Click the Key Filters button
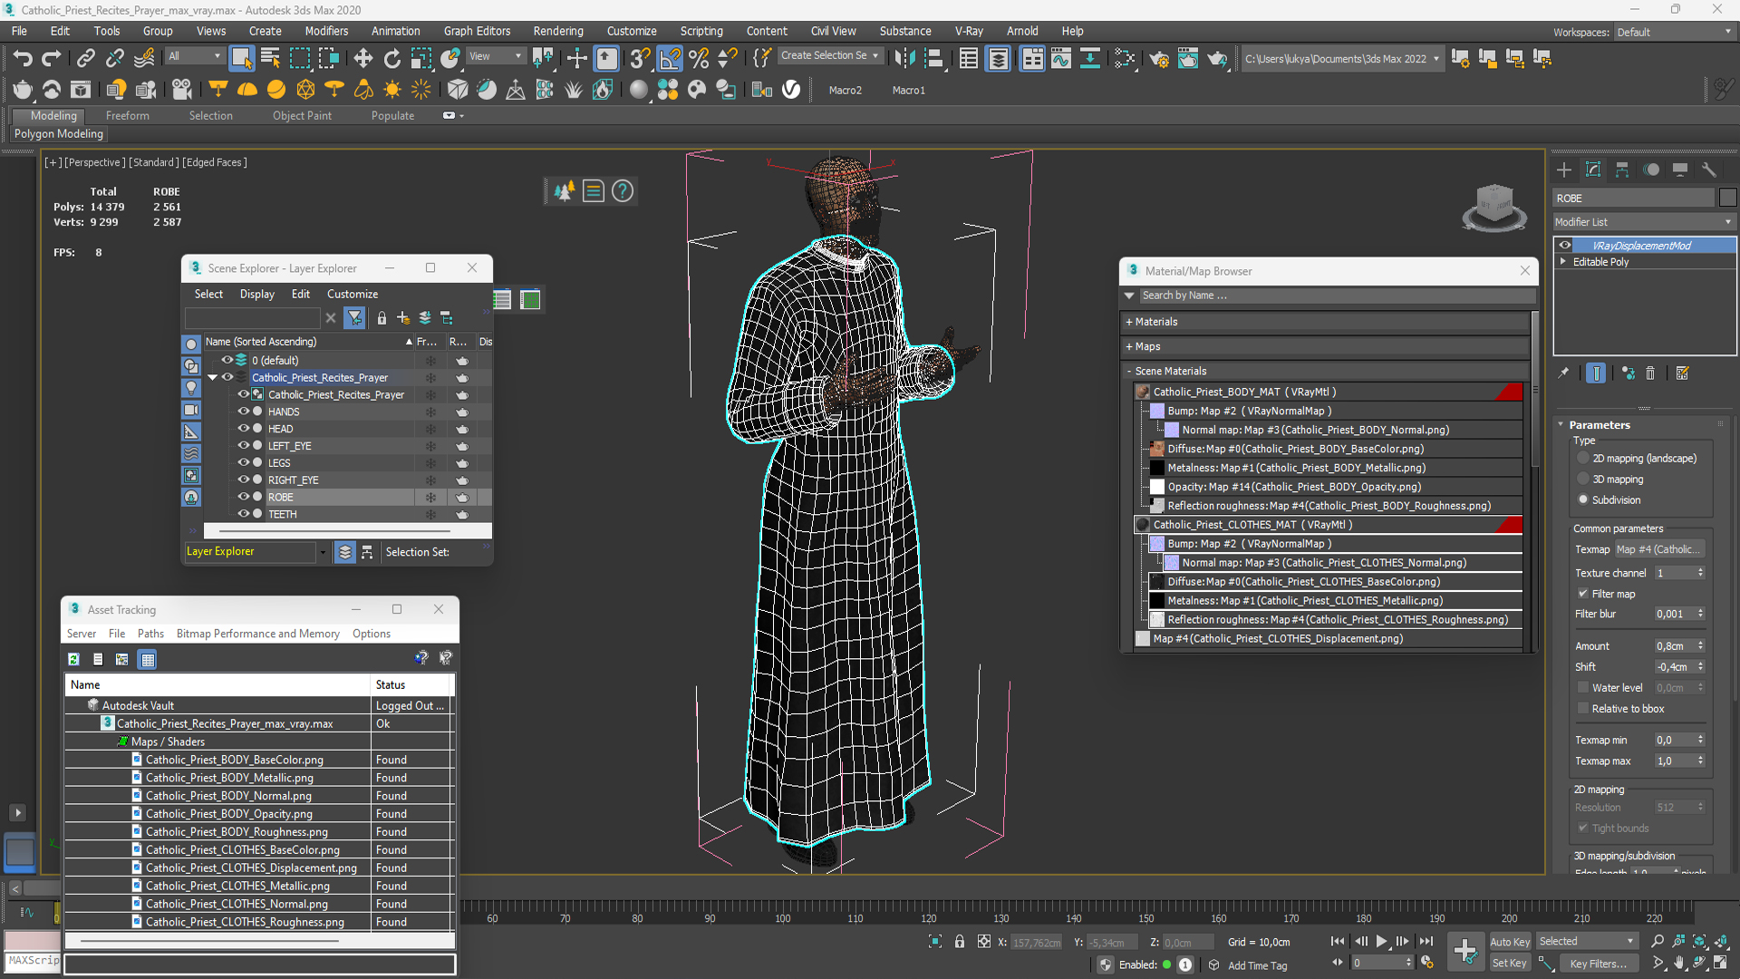The height and width of the screenshot is (979, 1740). (1599, 964)
